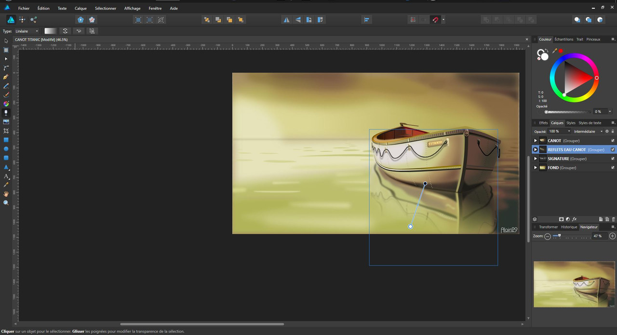Open the alignment options icon
The width and height of the screenshot is (617, 335).
click(366, 20)
